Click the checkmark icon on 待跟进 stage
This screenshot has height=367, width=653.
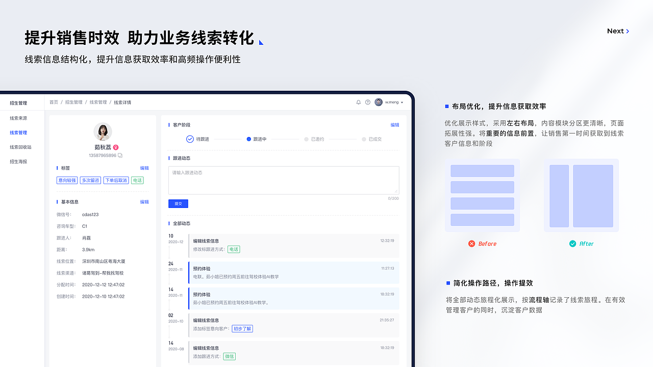188,138
